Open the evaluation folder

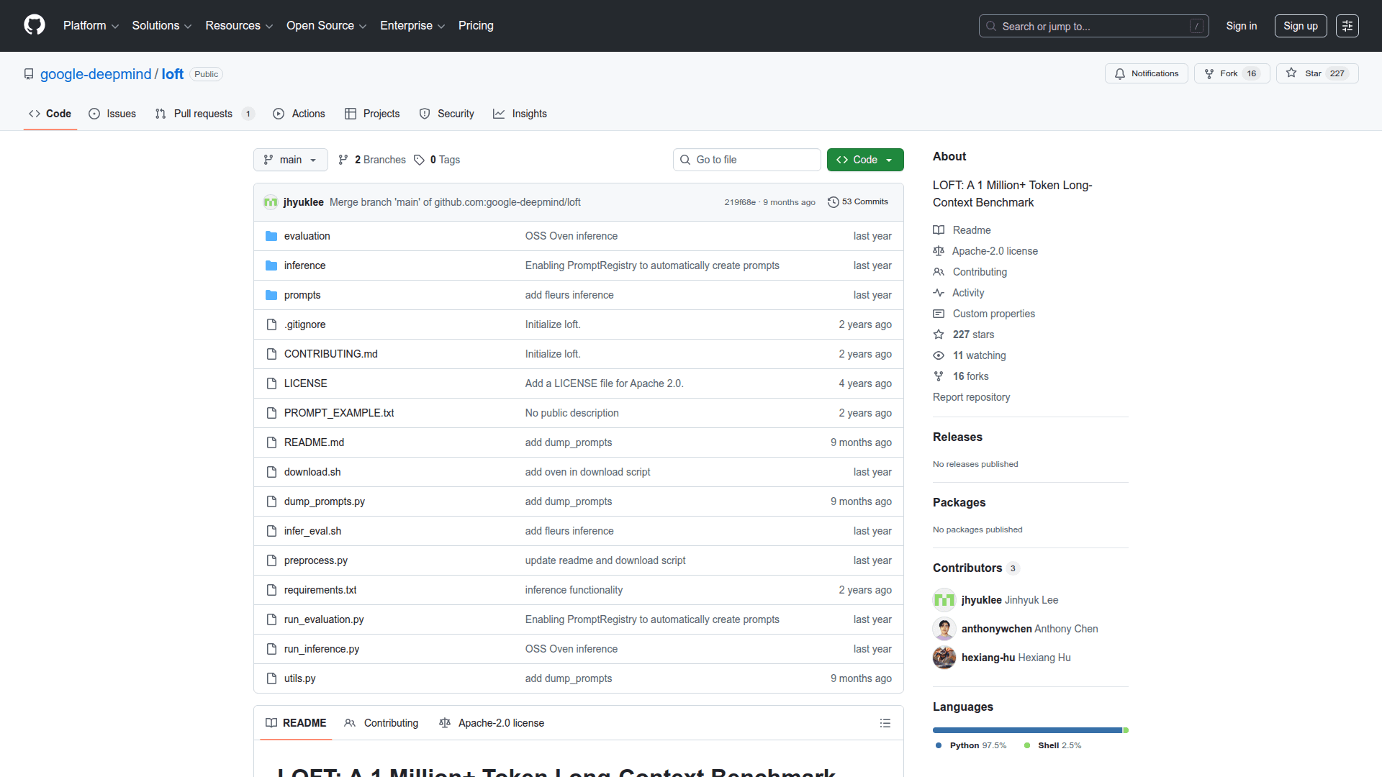pos(307,236)
